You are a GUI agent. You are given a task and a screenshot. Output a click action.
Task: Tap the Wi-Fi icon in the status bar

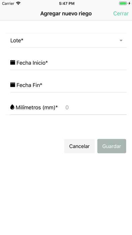click(18, 3)
